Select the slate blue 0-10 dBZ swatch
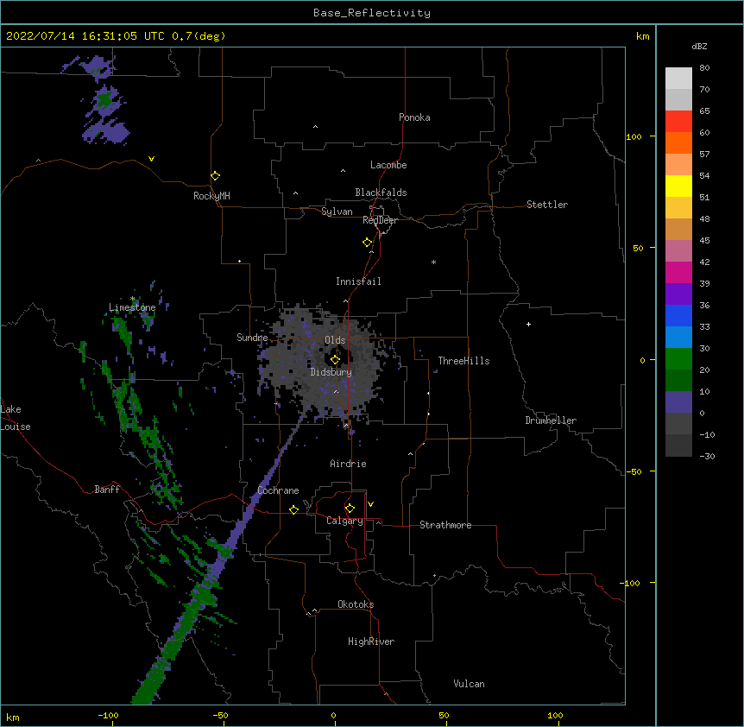 click(x=678, y=402)
